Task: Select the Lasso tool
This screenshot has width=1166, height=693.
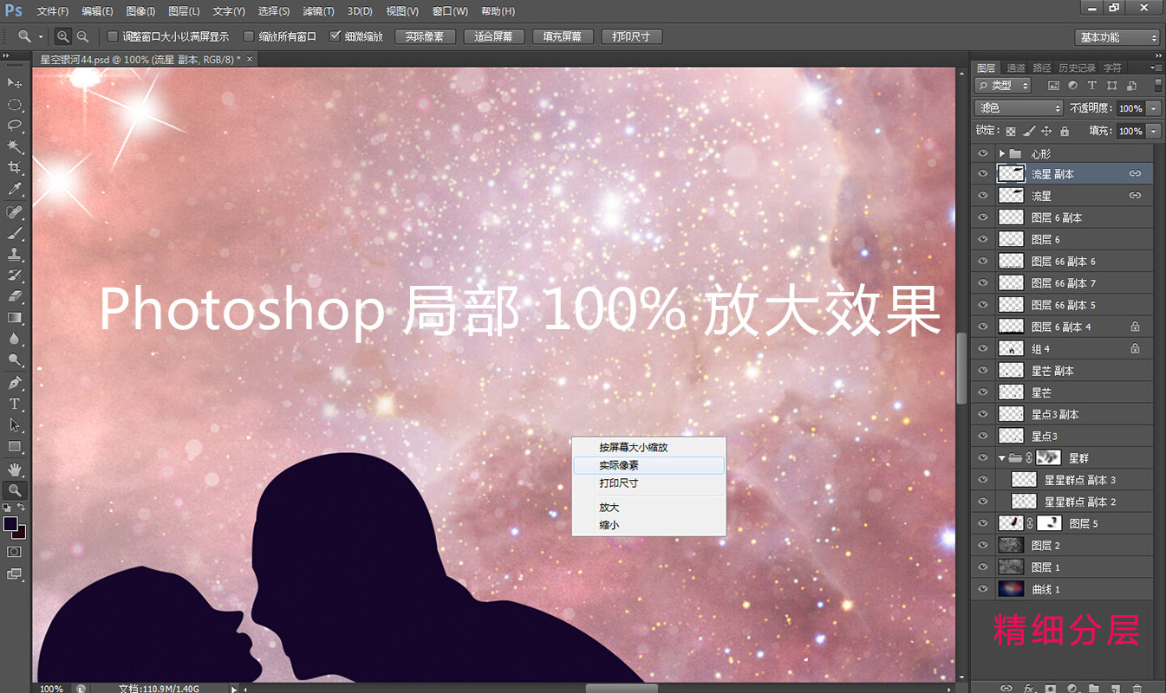Action: pos(15,126)
